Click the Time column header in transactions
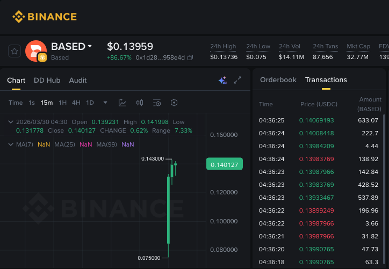The image size is (389, 269). click(266, 104)
